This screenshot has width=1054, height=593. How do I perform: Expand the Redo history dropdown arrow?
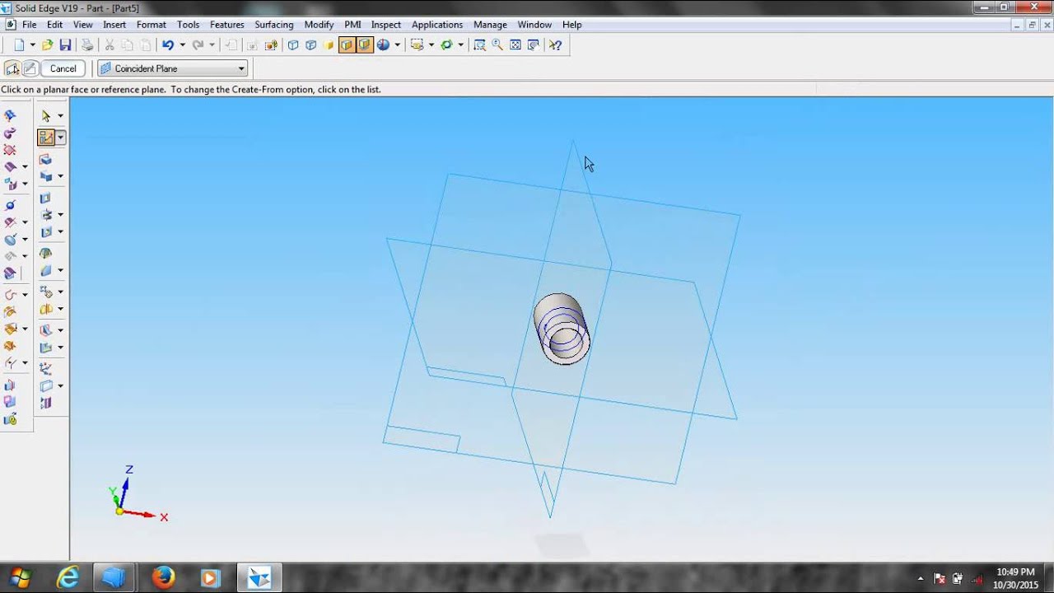click(x=212, y=45)
